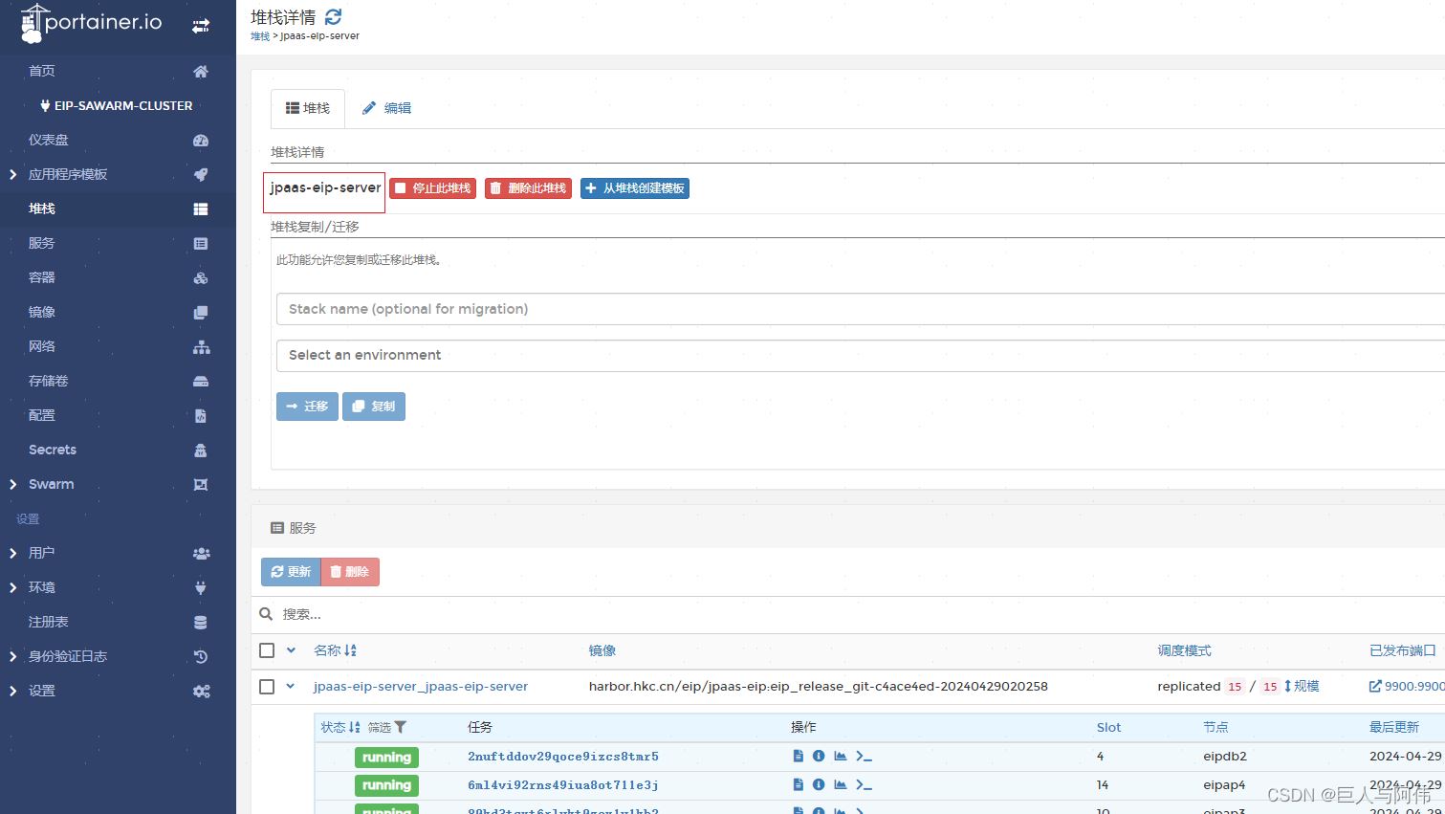Open 首页 in the sidebar
1445x814 pixels.
pyautogui.click(x=42, y=71)
